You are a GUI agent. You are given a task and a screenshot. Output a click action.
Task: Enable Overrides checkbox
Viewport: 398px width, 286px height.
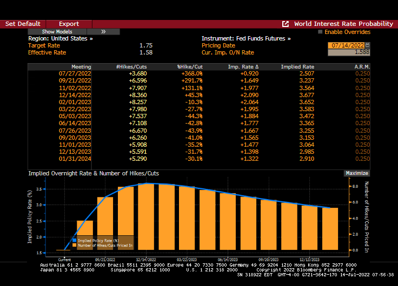[x=320, y=32]
